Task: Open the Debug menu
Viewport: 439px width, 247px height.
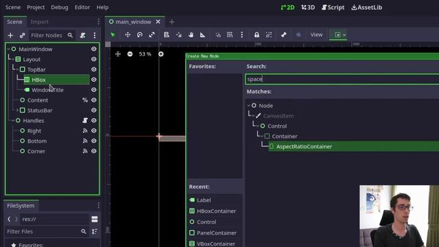Action: point(60,8)
